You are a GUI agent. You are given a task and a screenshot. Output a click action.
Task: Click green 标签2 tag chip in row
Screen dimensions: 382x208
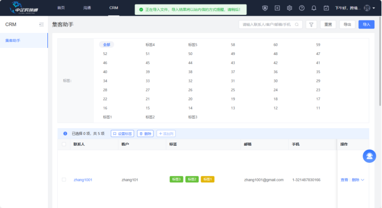(x=192, y=179)
